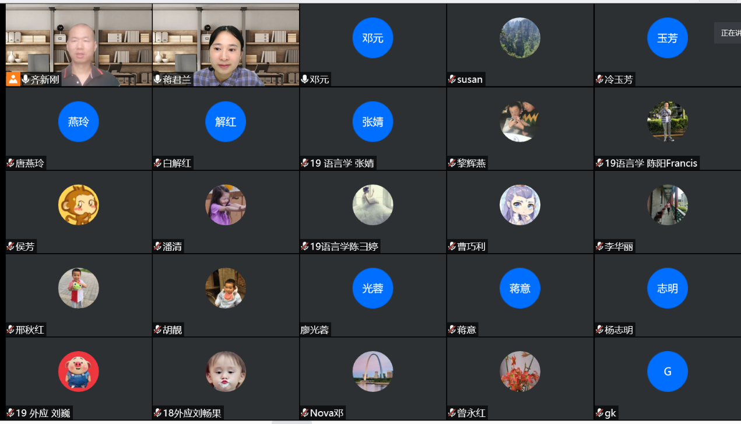Click the anime avatar of 曹巧利

(x=520, y=205)
